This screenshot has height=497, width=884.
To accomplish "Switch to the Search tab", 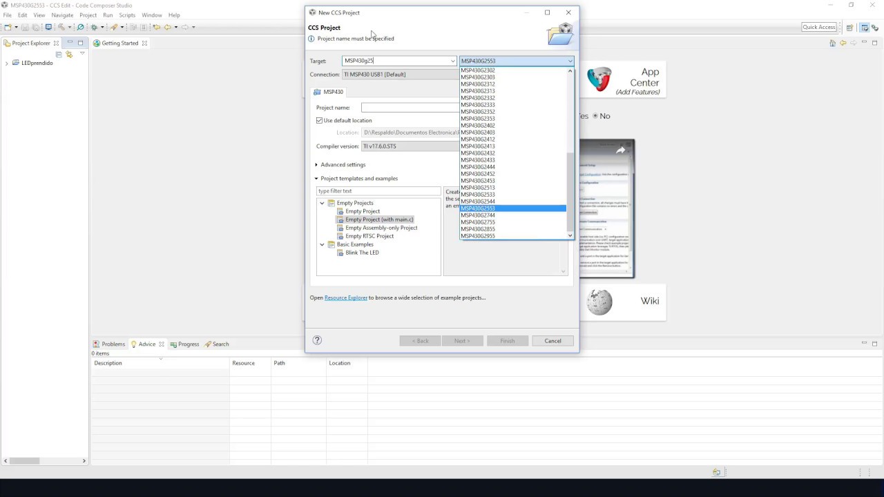I will [217, 344].
